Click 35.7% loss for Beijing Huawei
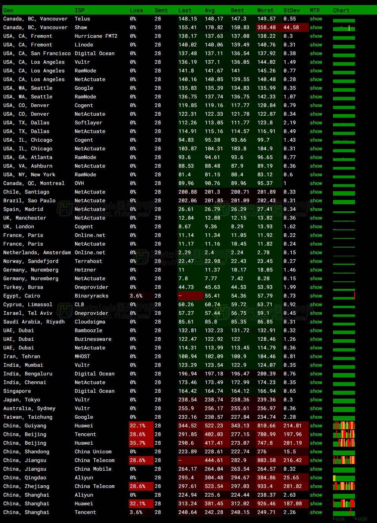The width and height of the screenshot is (377, 523). (x=137, y=443)
